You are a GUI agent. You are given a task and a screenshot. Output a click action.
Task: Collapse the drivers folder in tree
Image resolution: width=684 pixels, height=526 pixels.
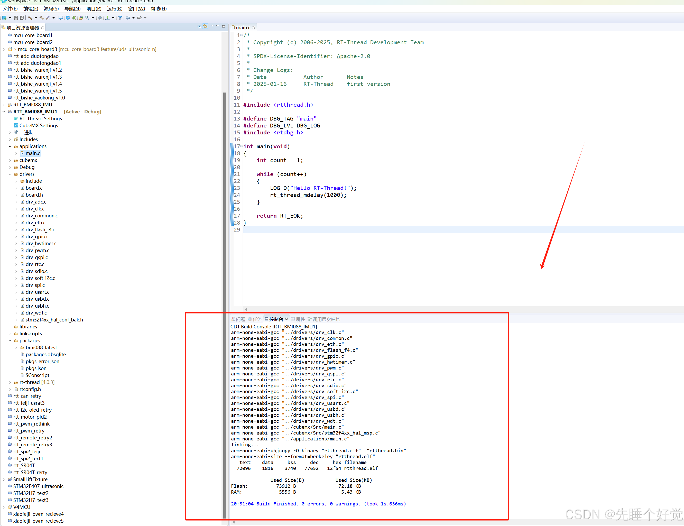pos(10,174)
